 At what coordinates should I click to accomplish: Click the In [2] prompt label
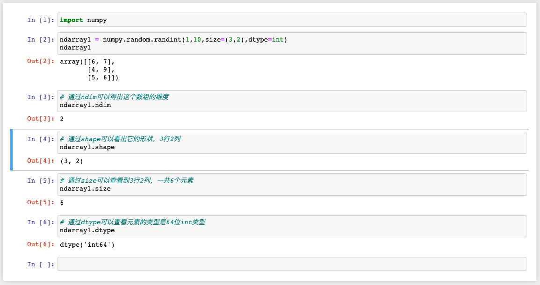click(x=40, y=39)
